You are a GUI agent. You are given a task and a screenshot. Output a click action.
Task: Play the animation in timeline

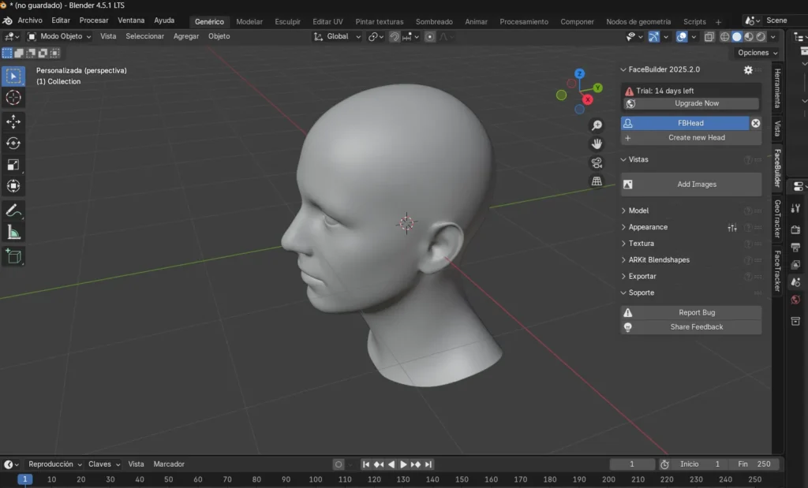[x=403, y=464]
